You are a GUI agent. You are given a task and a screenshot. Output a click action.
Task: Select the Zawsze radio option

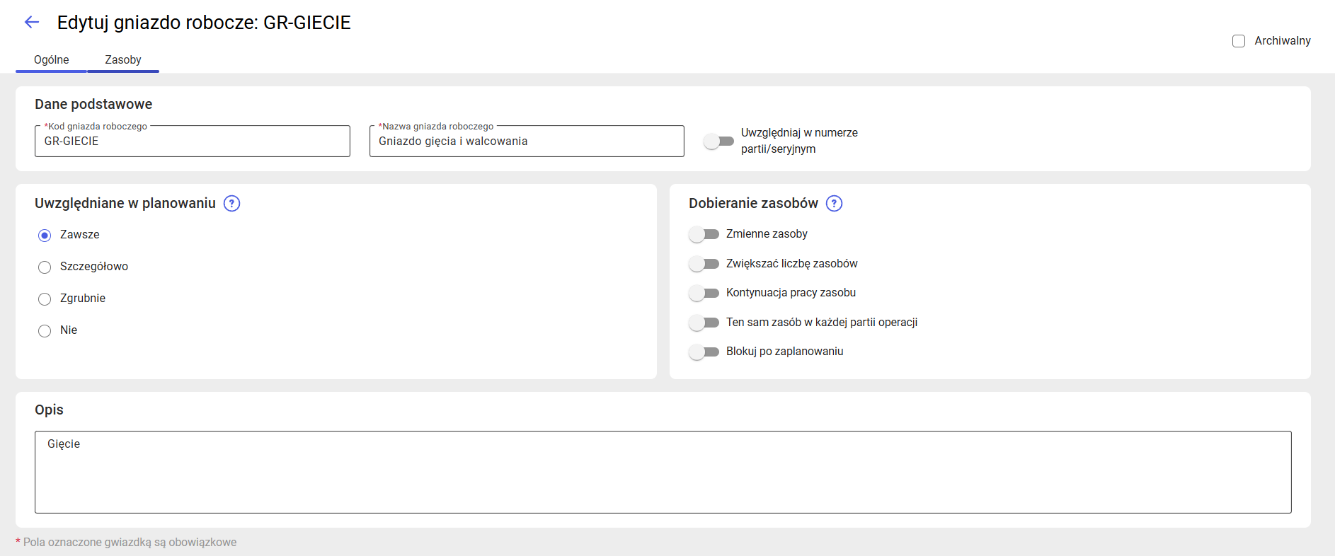pos(45,235)
